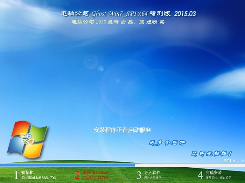Click the step 1 description 系统初始化和导入驱动完成

tap(38, 178)
